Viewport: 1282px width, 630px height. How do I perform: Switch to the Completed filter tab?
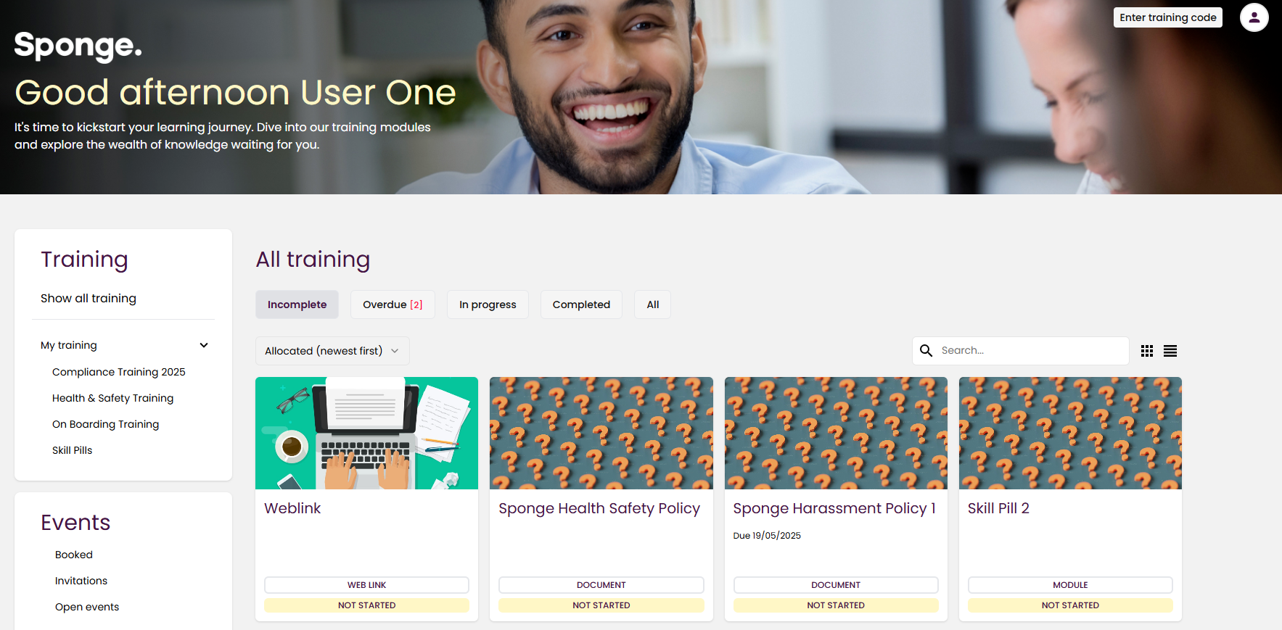(581, 304)
